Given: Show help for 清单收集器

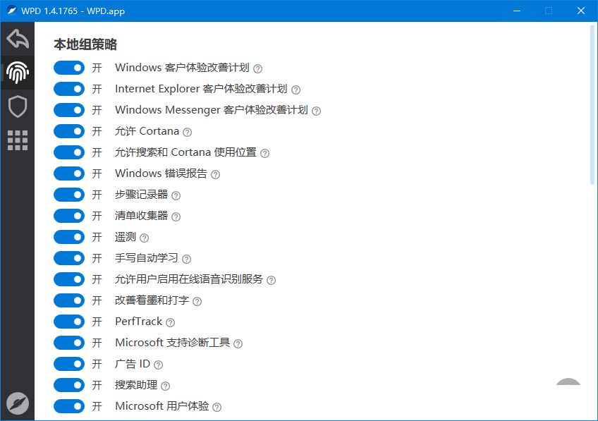Looking at the screenshot, I should pos(176,217).
